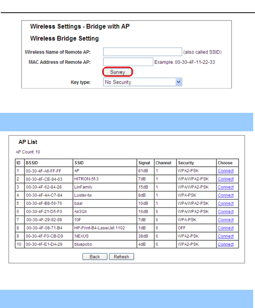255x308 pixels.
Task: Click the Survey button
Action: (x=118, y=72)
